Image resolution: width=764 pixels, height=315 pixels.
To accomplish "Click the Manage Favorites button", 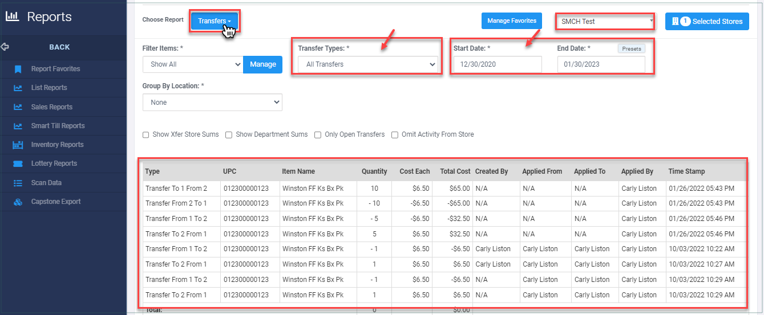I will [512, 21].
